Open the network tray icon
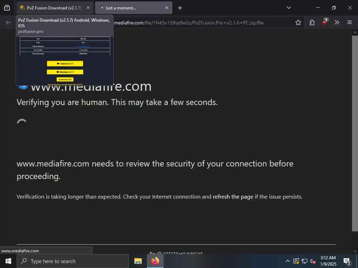This screenshot has height=268, width=358. (305, 261)
